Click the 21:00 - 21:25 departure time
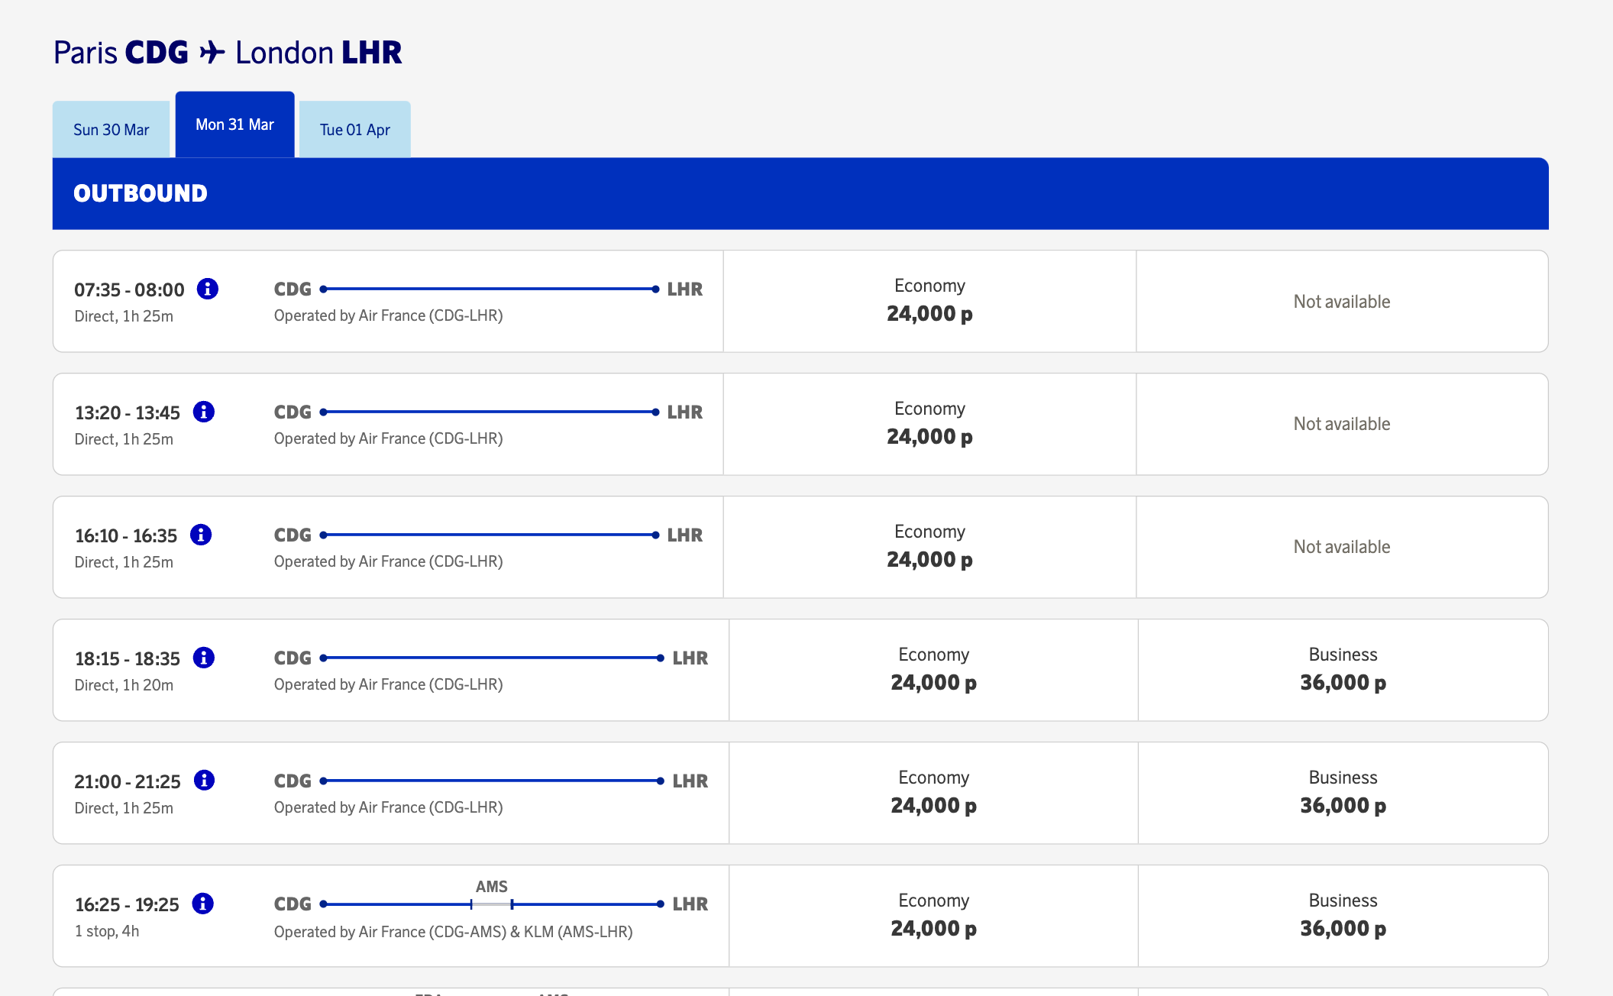Viewport: 1613px width, 996px height. pyautogui.click(x=128, y=782)
